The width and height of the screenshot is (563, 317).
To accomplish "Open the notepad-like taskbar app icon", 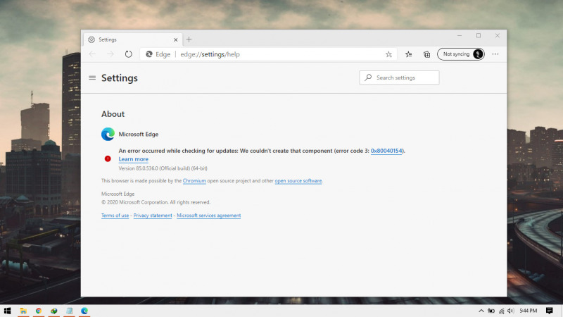I will pyautogui.click(x=69, y=311).
